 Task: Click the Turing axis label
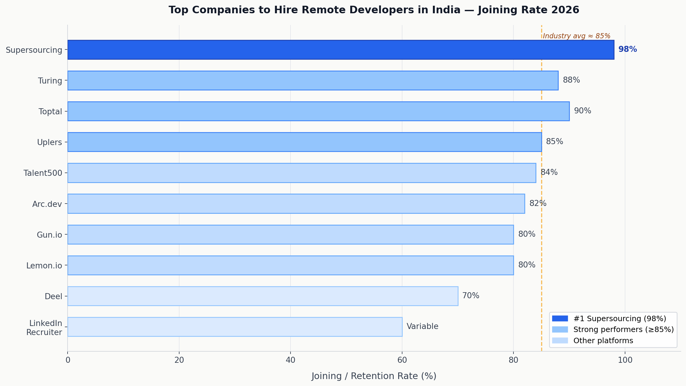[50, 81]
